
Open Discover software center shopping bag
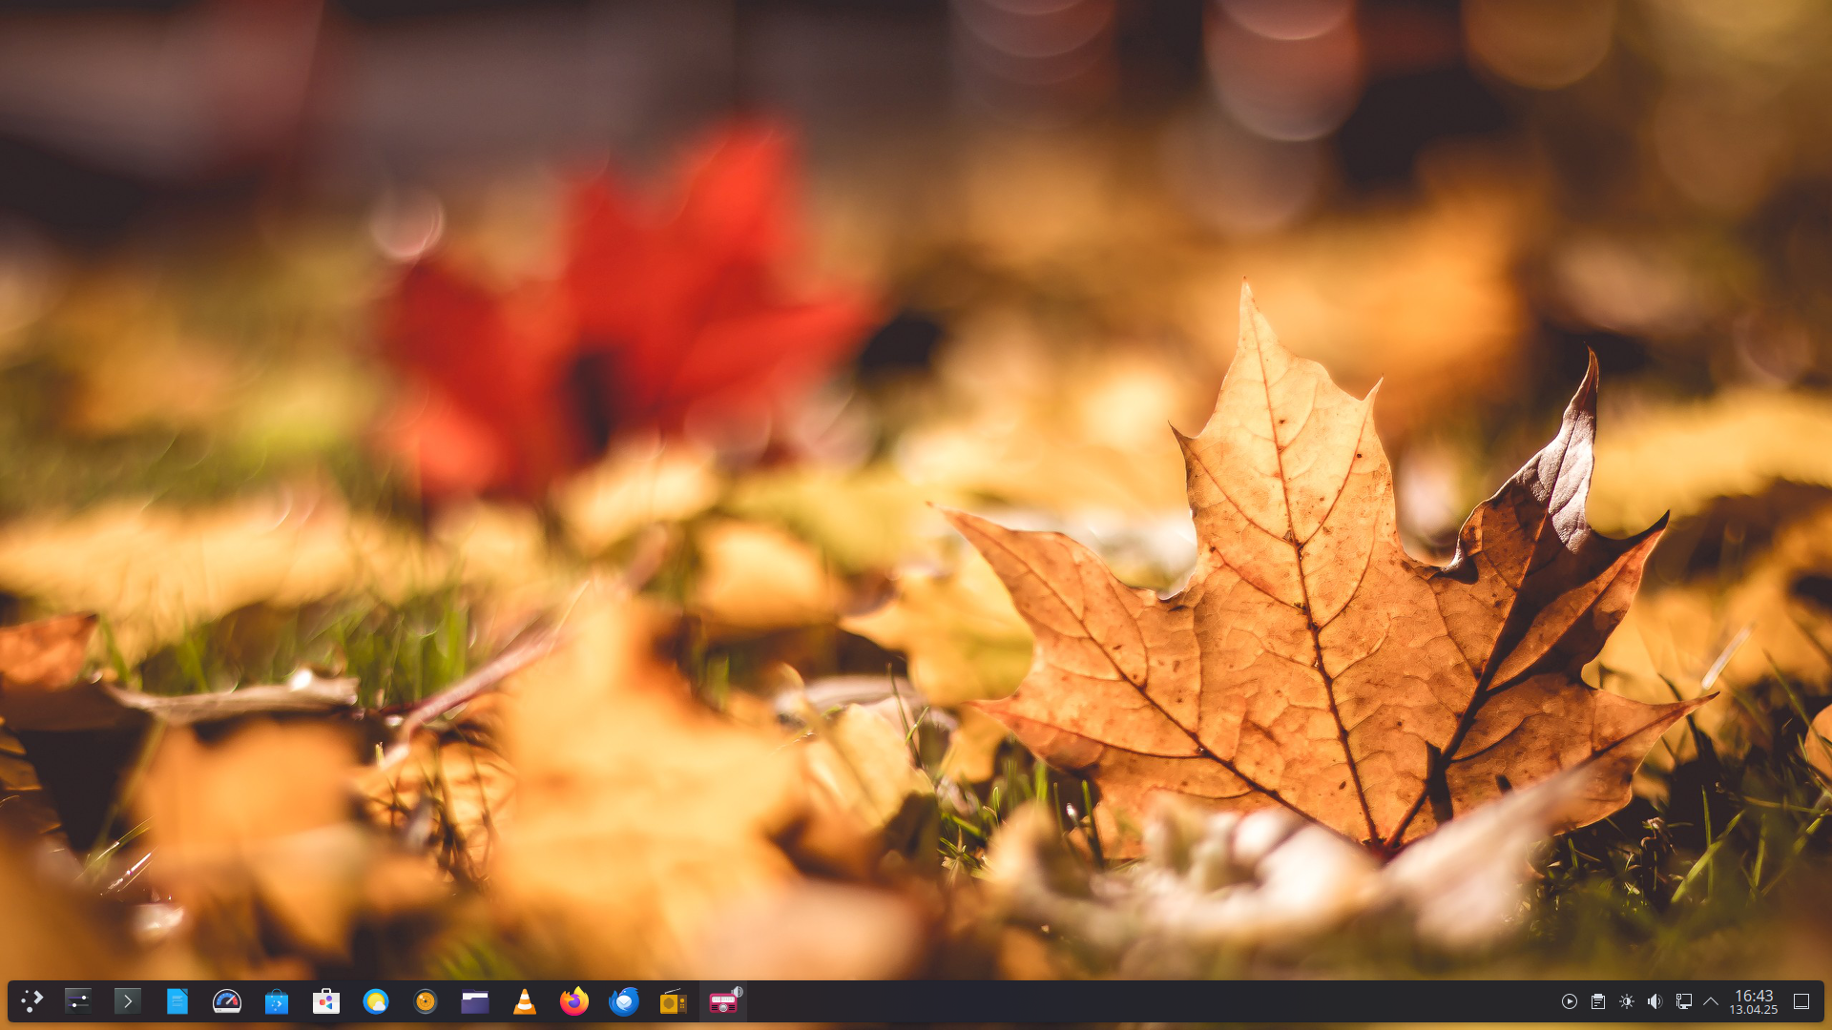pyautogui.click(x=277, y=1001)
